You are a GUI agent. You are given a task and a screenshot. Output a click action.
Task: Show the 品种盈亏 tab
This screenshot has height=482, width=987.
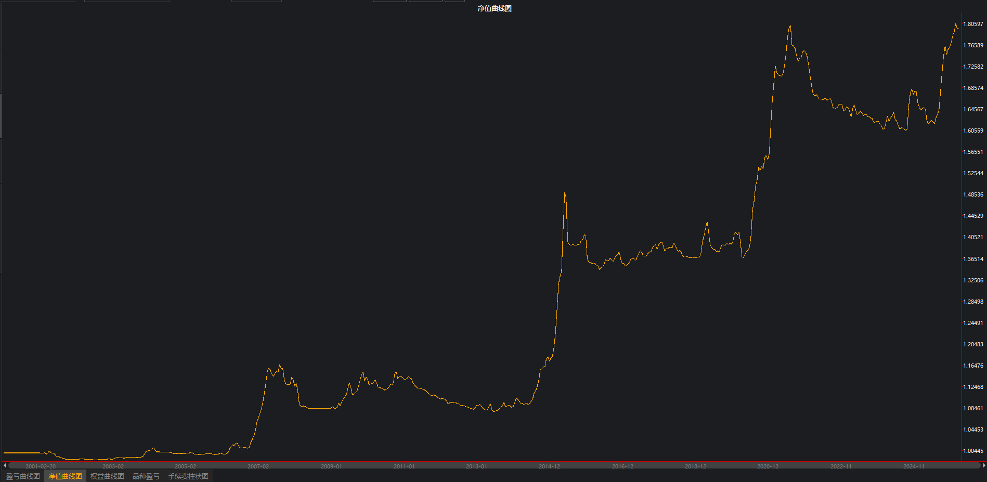tap(146, 476)
